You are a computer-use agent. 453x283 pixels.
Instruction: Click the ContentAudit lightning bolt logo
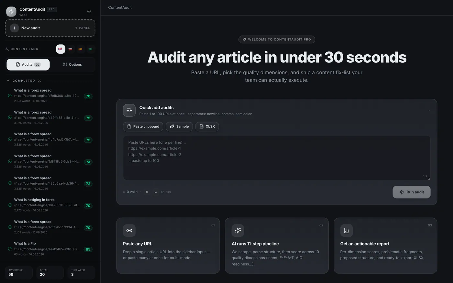(x=11, y=12)
